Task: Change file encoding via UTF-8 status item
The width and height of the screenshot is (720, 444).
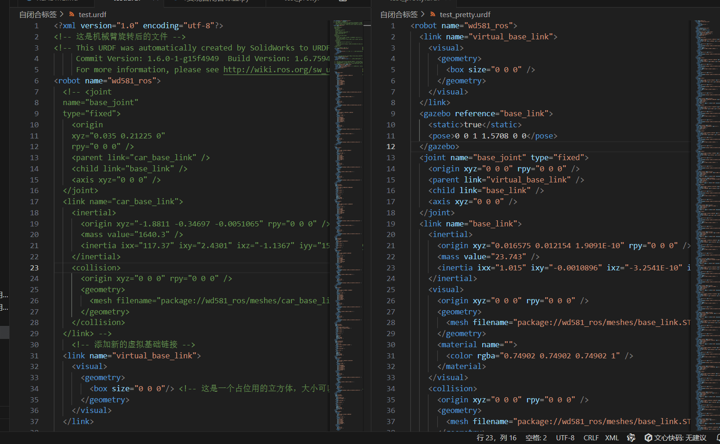Action: pos(565,438)
